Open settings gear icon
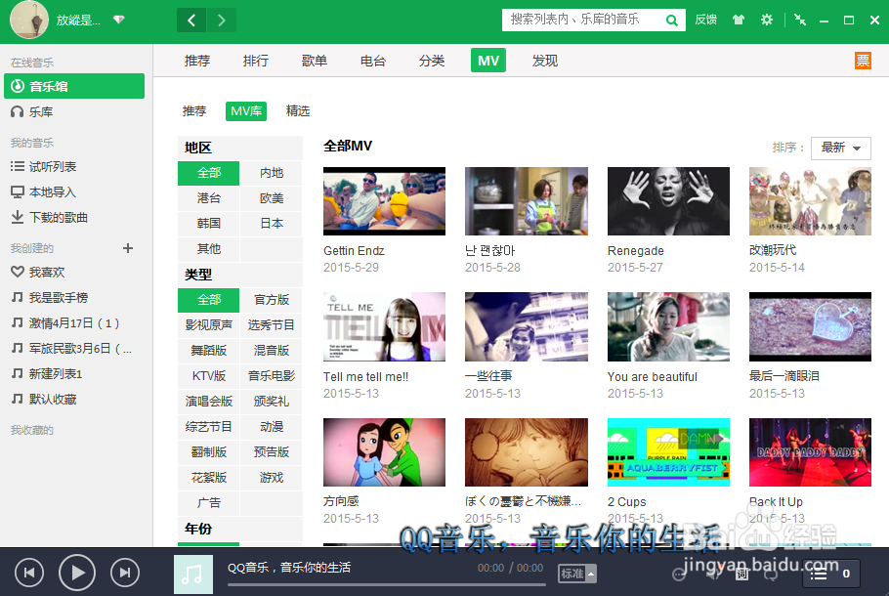Screen dimensions: 889x596 pyautogui.click(x=767, y=20)
